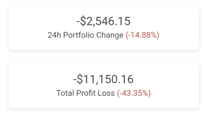Viewport: 207px width, 115px height.
Task: Tap the word Loss in second card
Action: [x=106, y=93]
